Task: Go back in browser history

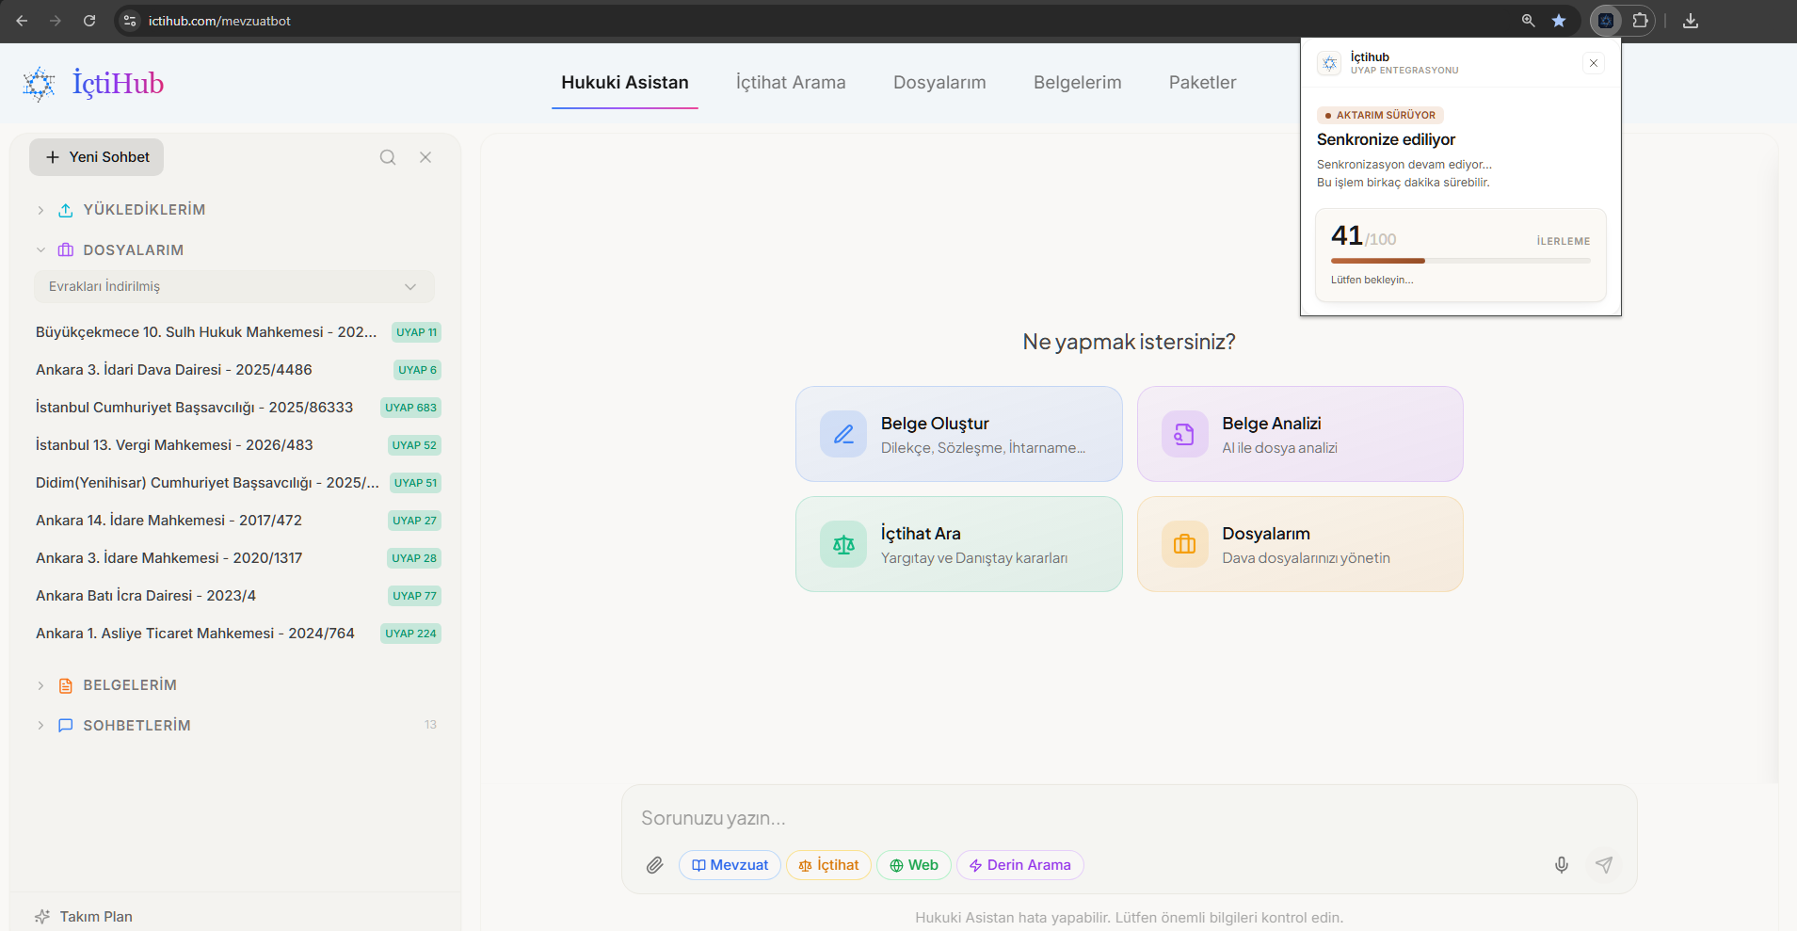Action: coord(22,21)
